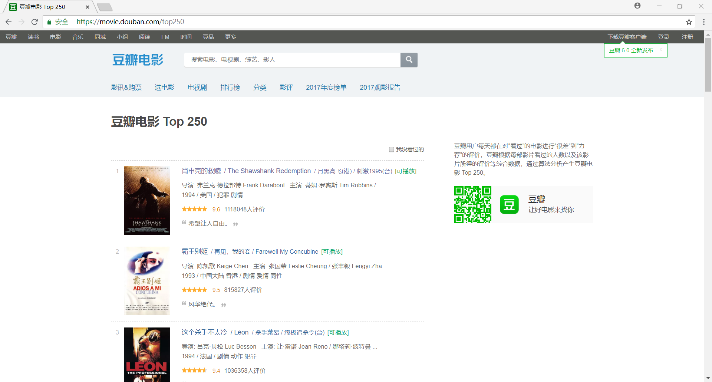
Task: Click the 注册 register link
Action: (x=688, y=37)
